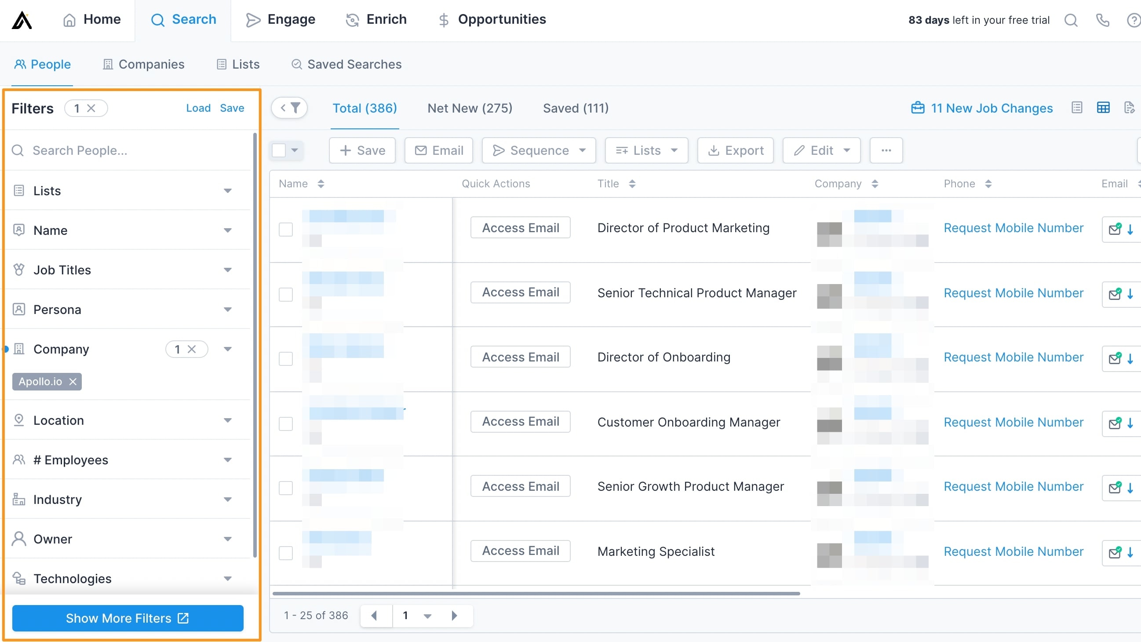Click Access Email for Senior Growth Product Manager
Image resolution: width=1141 pixels, height=642 pixels.
(x=520, y=485)
